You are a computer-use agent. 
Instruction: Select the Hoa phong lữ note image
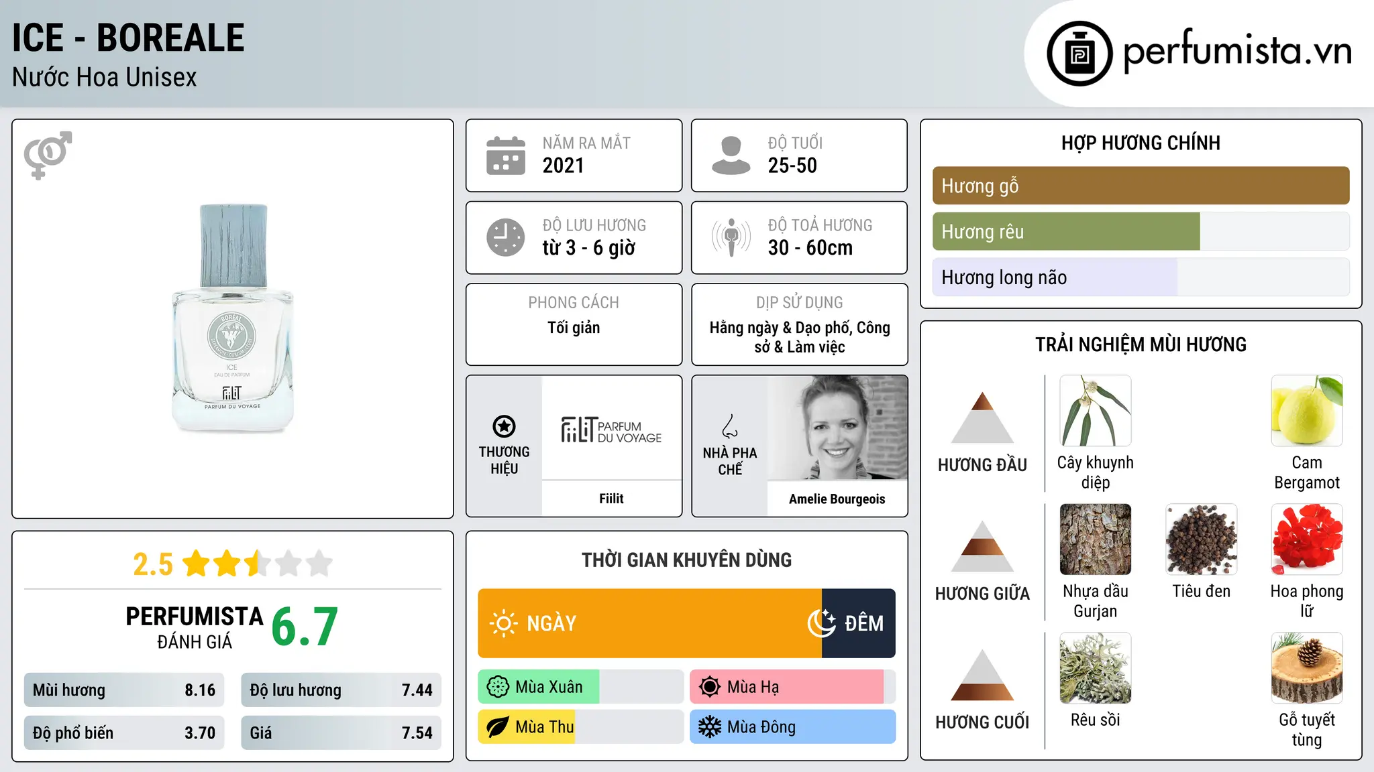[x=1307, y=539]
